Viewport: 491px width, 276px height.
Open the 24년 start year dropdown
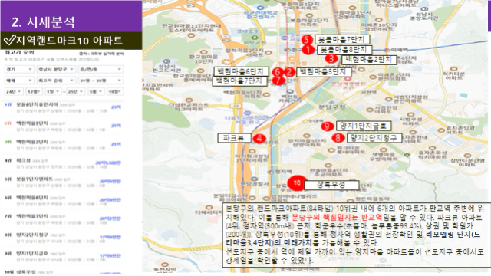click(14, 91)
